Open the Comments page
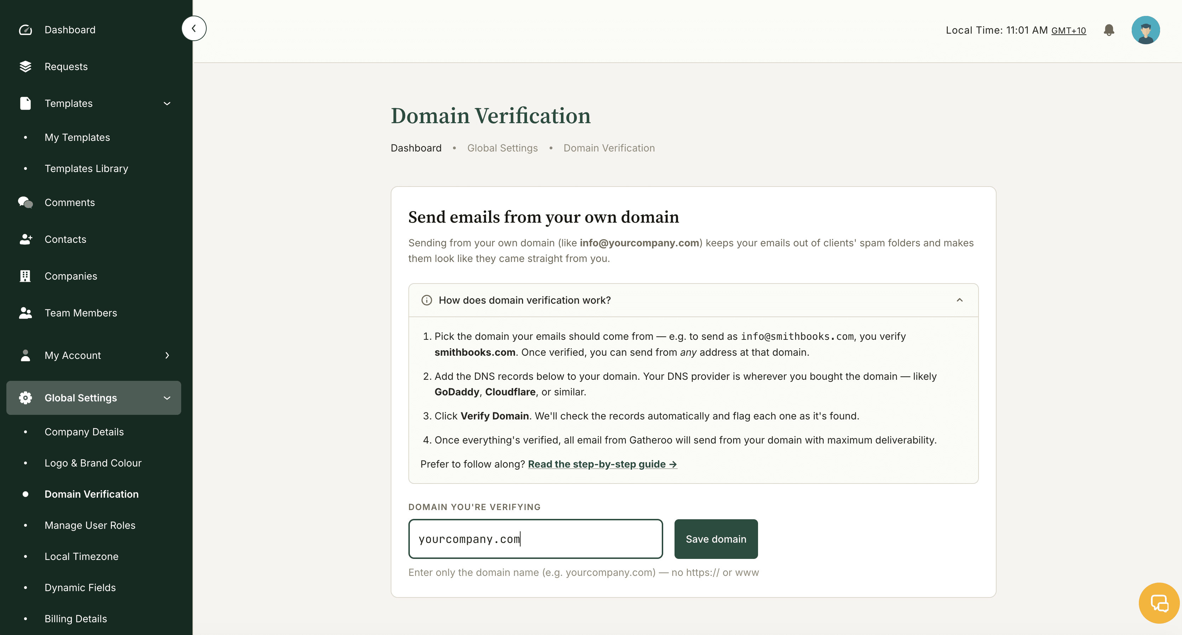Image resolution: width=1182 pixels, height=635 pixels. (x=70, y=202)
